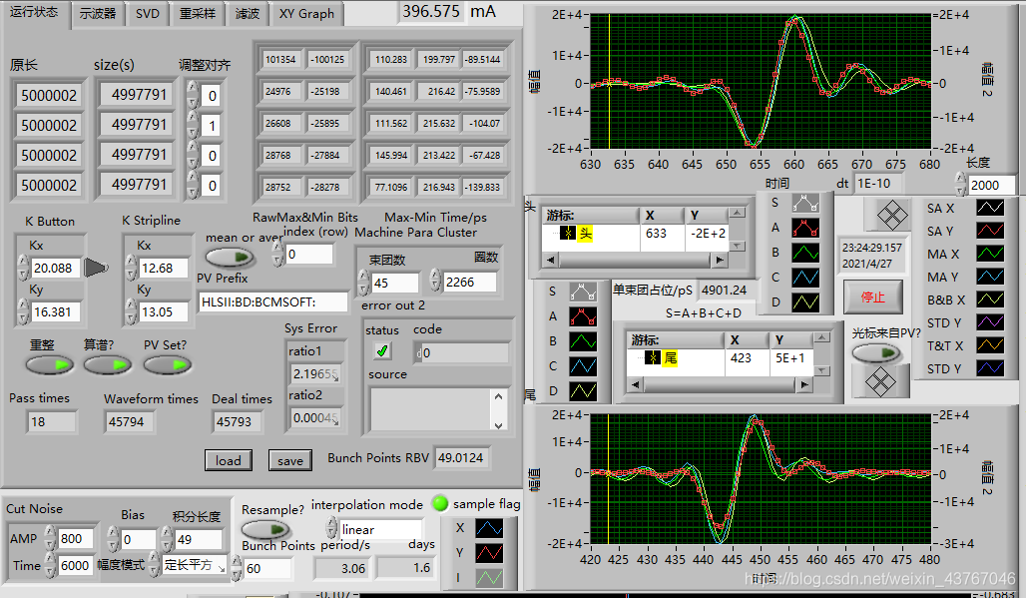Click the load button
The image size is (1026, 598).
coord(228,460)
